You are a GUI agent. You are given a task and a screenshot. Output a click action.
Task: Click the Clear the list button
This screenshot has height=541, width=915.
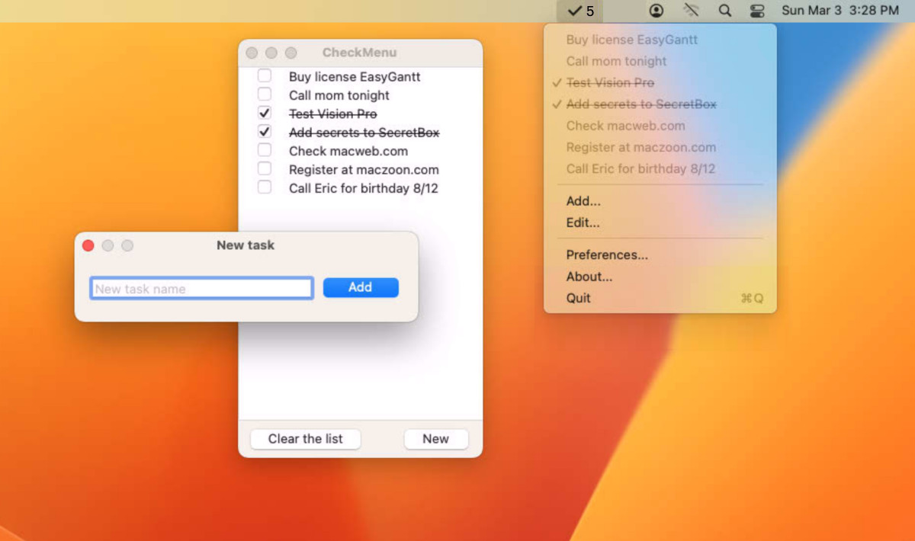(306, 439)
